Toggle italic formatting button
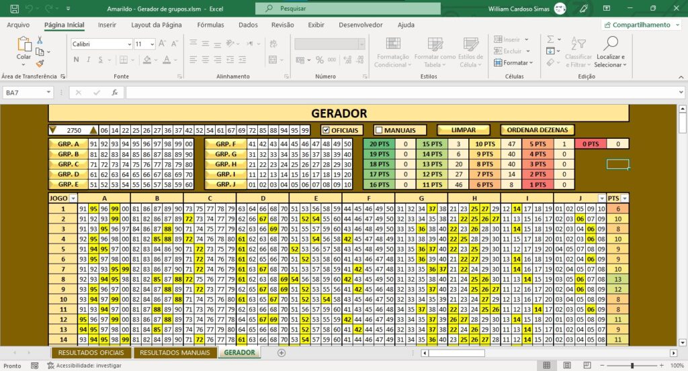 coord(88,60)
